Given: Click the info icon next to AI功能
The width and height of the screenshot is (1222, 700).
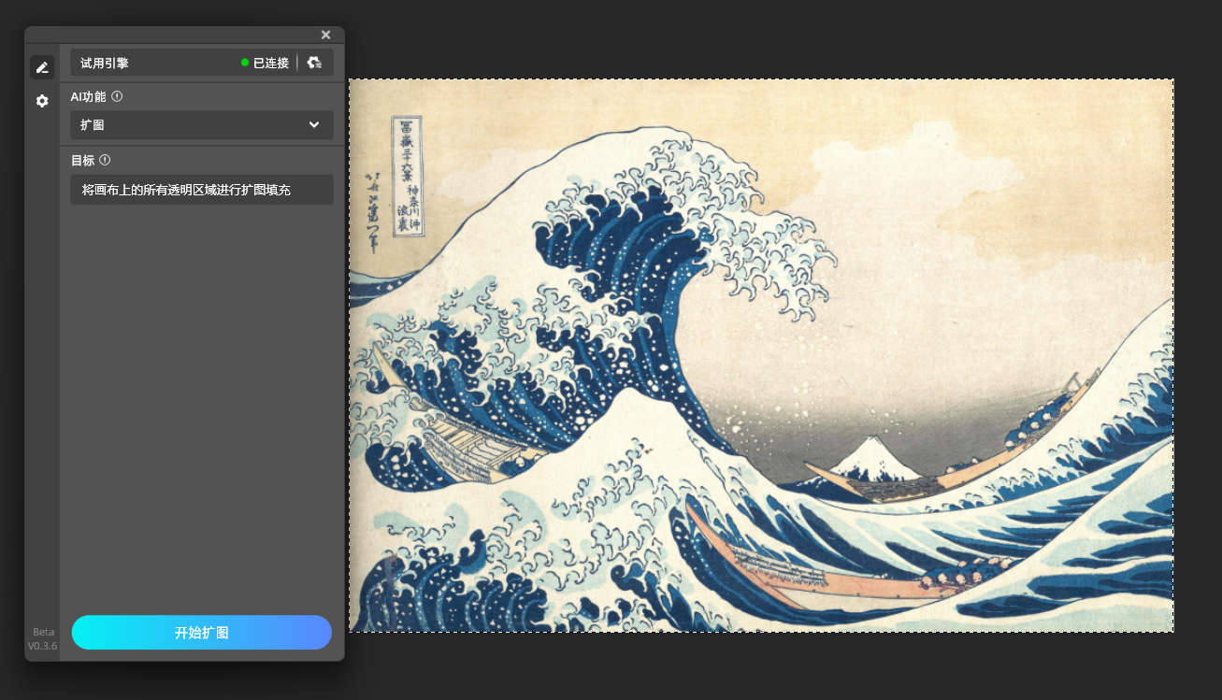Looking at the screenshot, I should tap(117, 96).
